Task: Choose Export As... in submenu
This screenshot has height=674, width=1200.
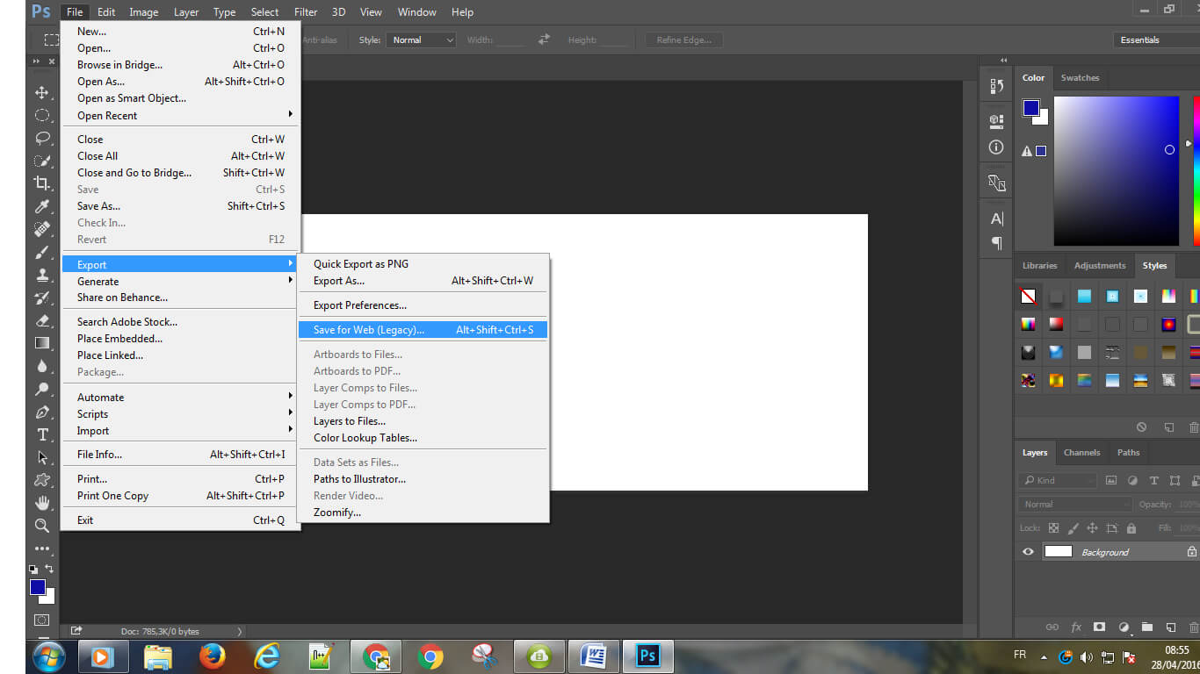Action: [x=423, y=281]
